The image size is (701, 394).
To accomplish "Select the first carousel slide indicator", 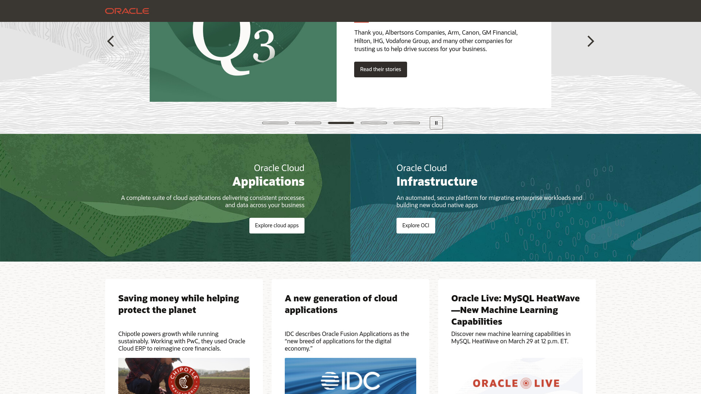I will pyautogui.click(x=275, y=123).
